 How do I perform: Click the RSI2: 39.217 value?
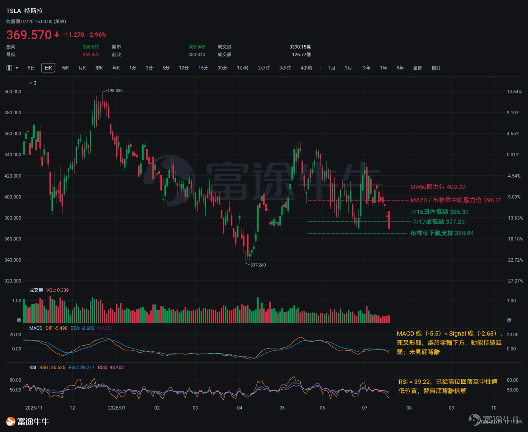[x=82, y=368]
